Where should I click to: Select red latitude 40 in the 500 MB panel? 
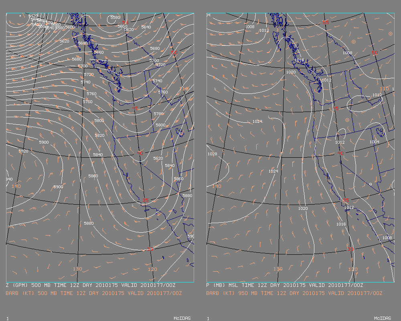[140, 153]
